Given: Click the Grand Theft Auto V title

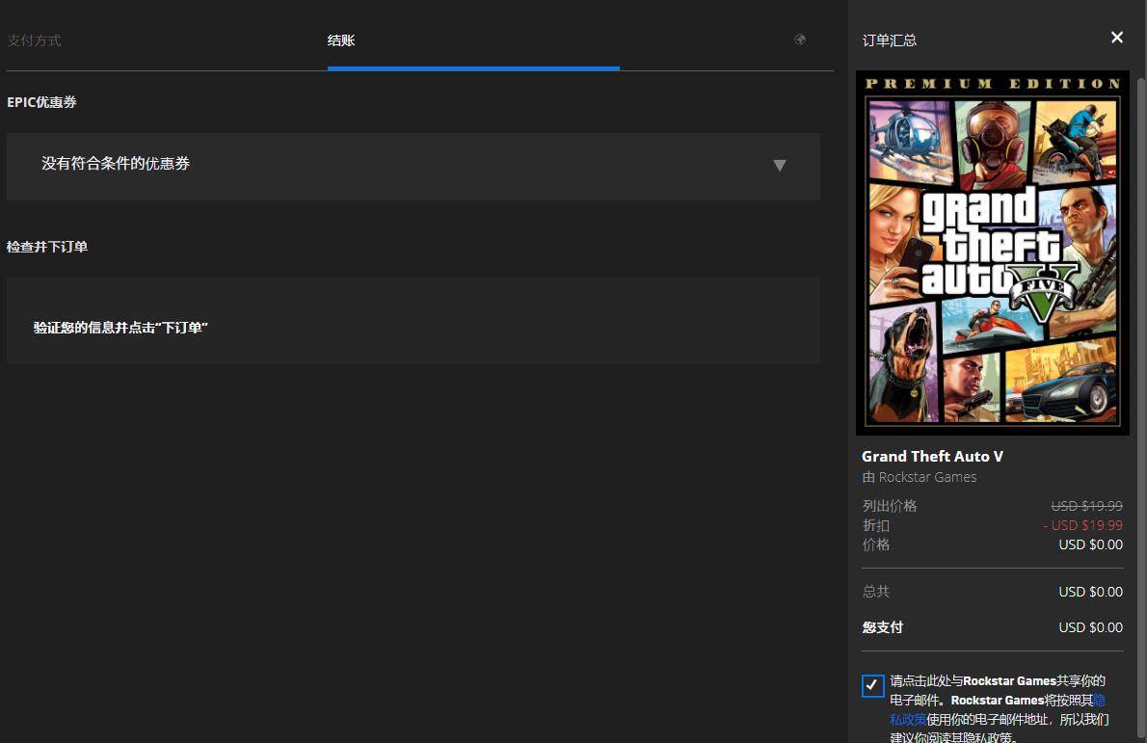Looking at the screenshot, I should 932,456.
